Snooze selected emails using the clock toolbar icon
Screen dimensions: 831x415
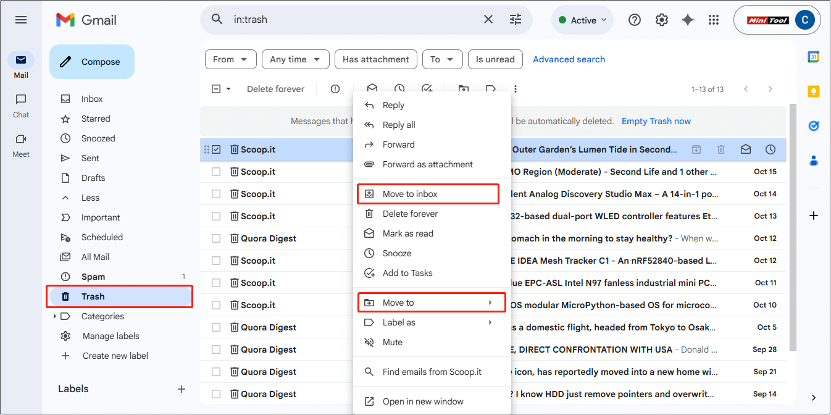click(399, 88)
